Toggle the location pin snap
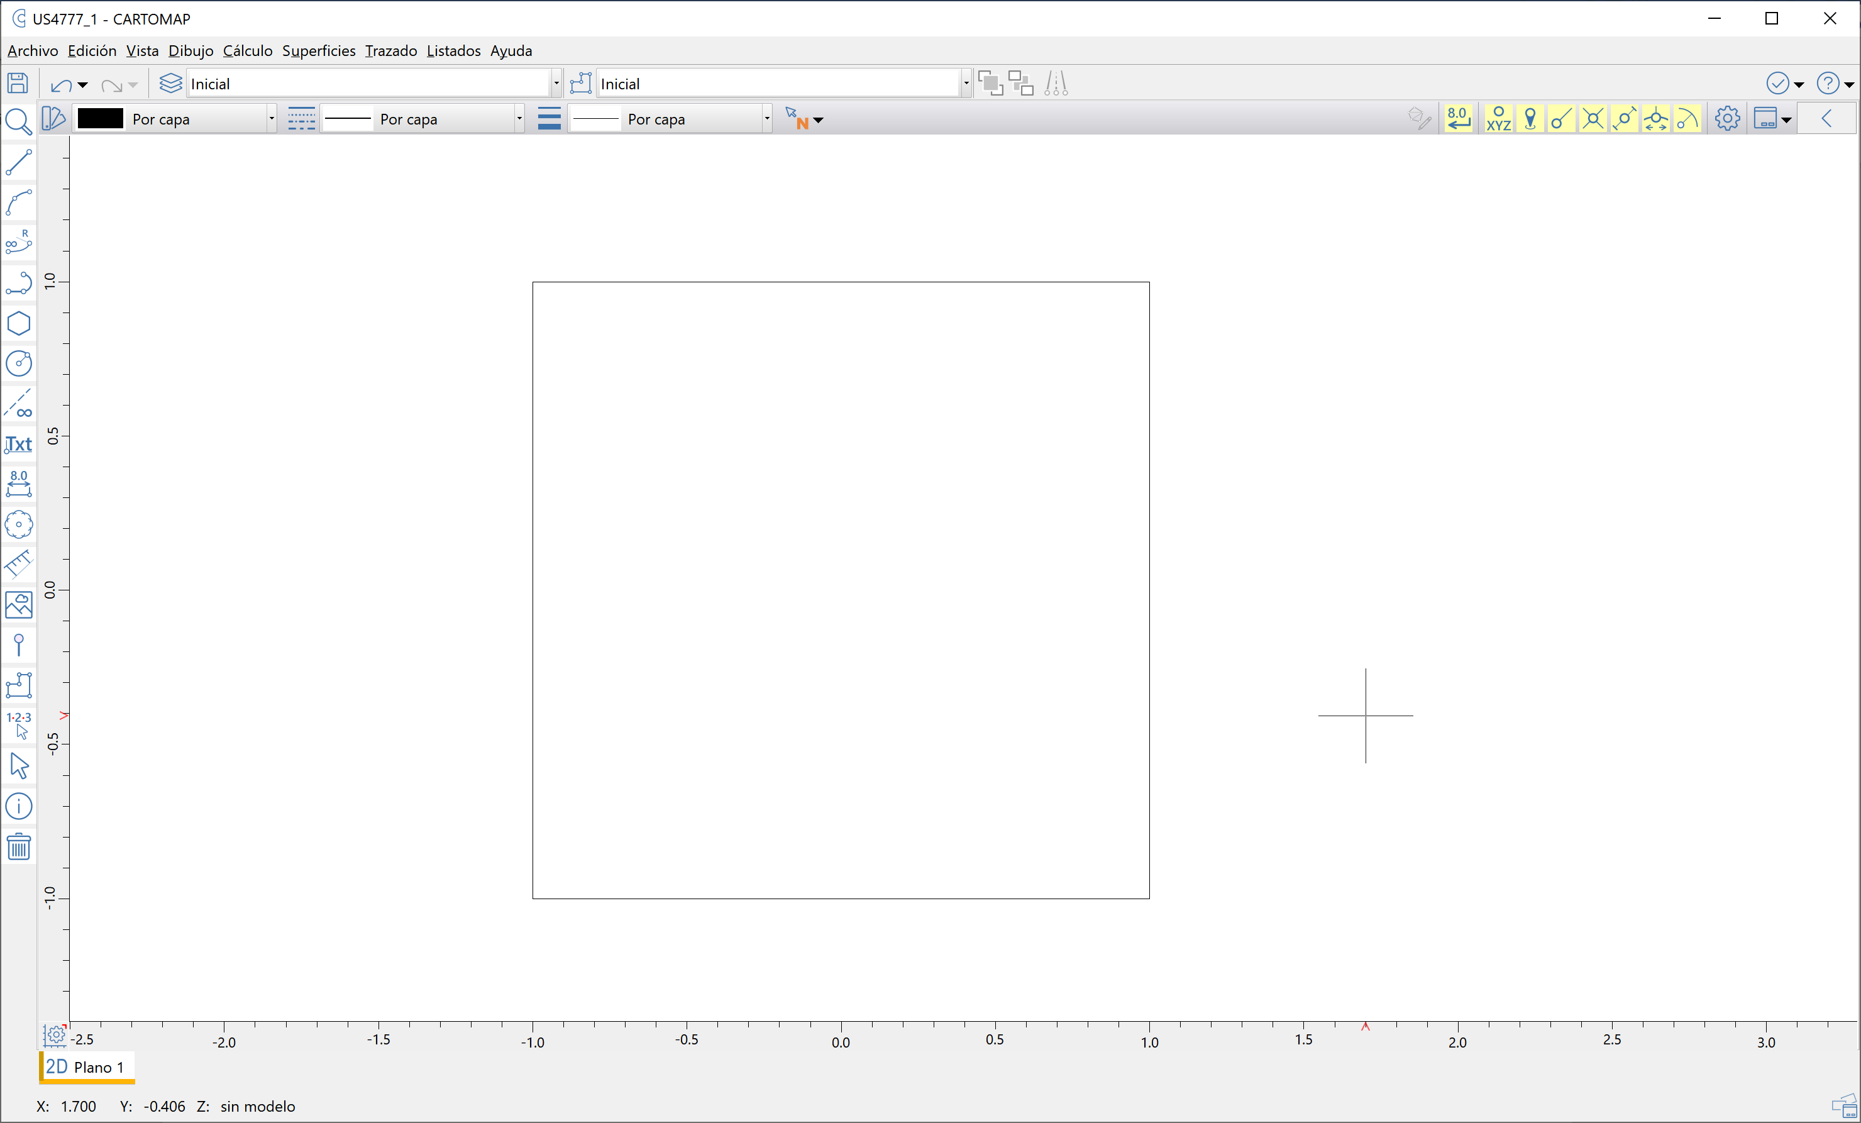 (1530, 119)
